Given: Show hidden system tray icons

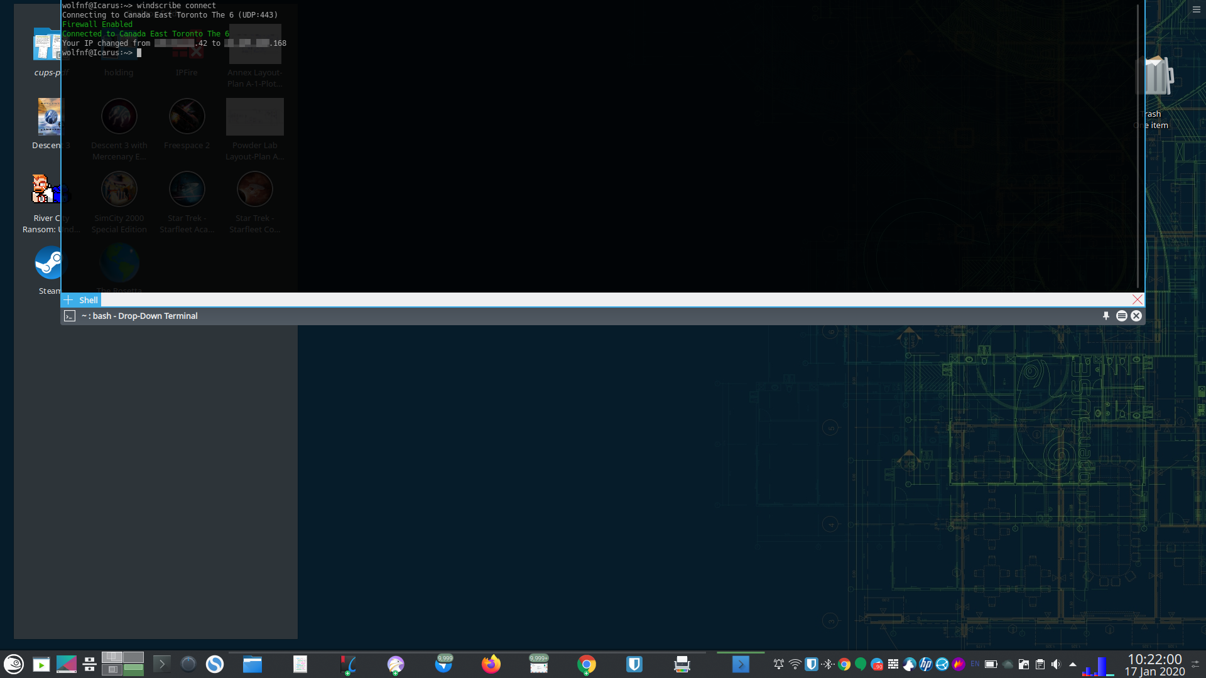Looking at the screenshot, I should (1073, 664).
